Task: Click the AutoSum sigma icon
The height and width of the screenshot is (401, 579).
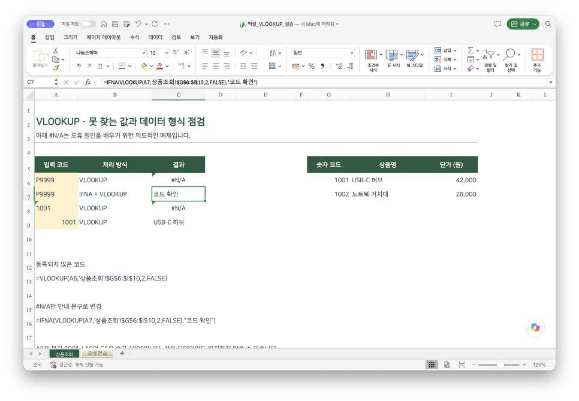Action: coord(471,50)
